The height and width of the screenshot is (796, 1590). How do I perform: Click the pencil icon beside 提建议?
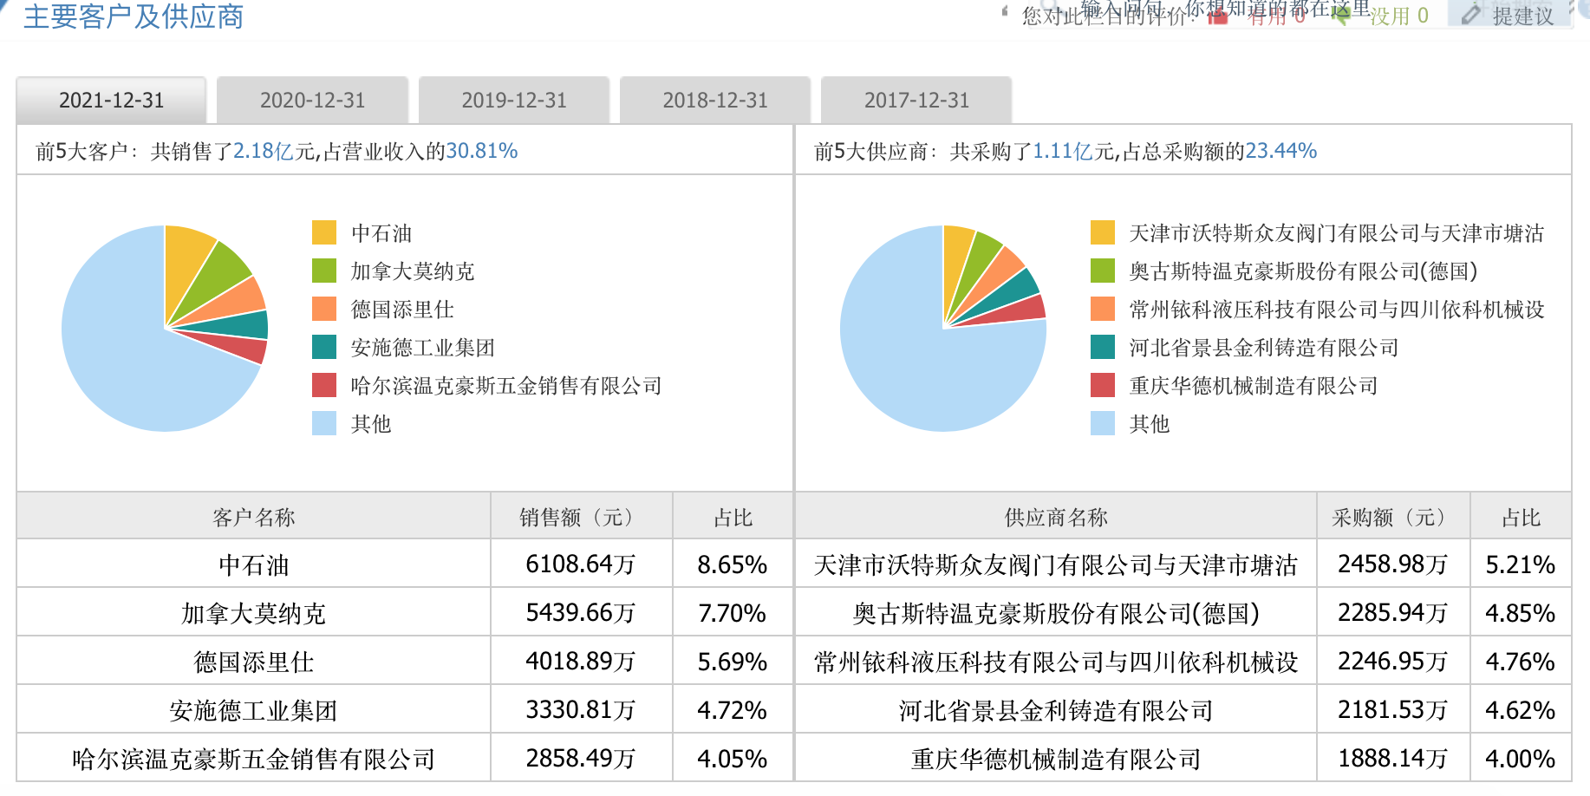click(x=1471, y=14)
